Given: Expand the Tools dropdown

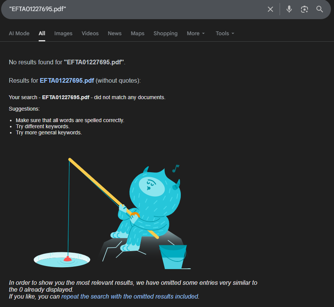Looking at the screenshot, I should [225, 33].
